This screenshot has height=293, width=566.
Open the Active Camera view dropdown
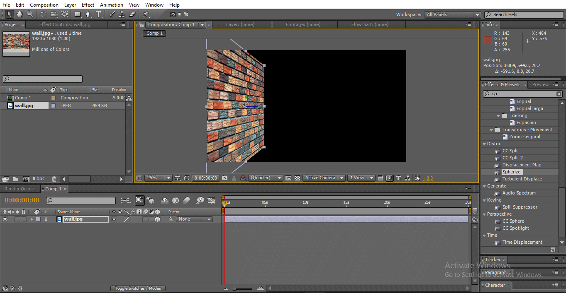click(324, 178)
